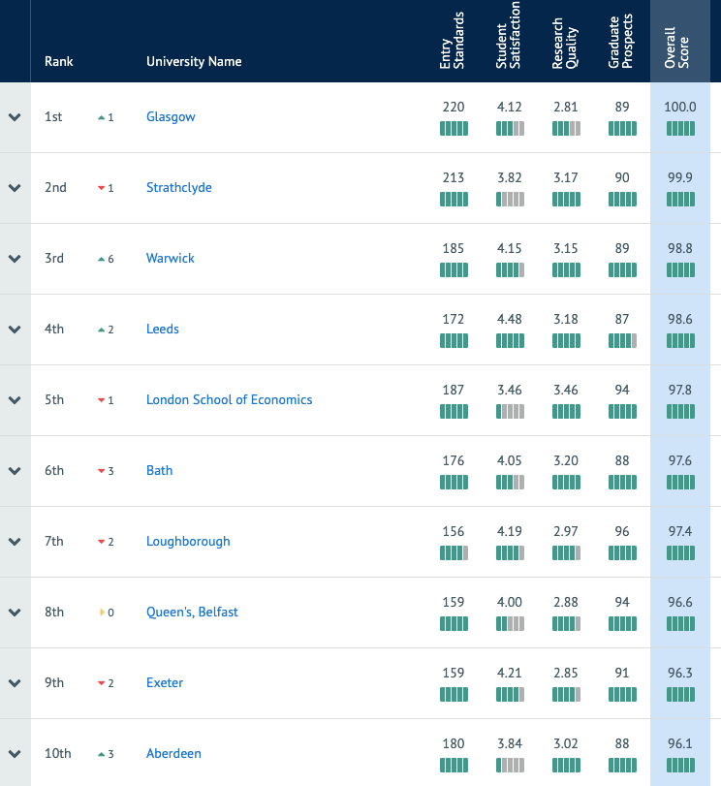Open the London School of Economics link

click(229, 399)
